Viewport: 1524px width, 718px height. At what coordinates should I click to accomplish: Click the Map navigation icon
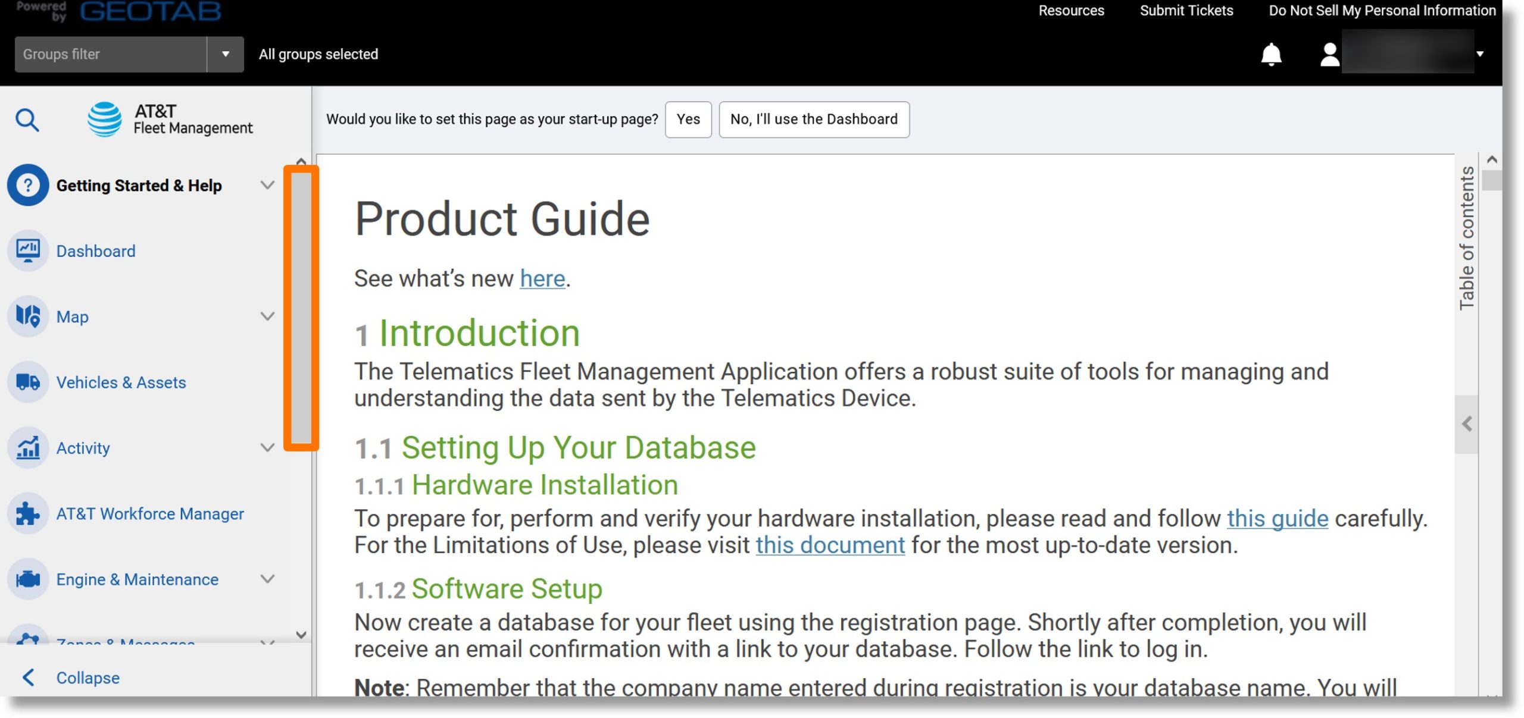(x=27, y=316)
